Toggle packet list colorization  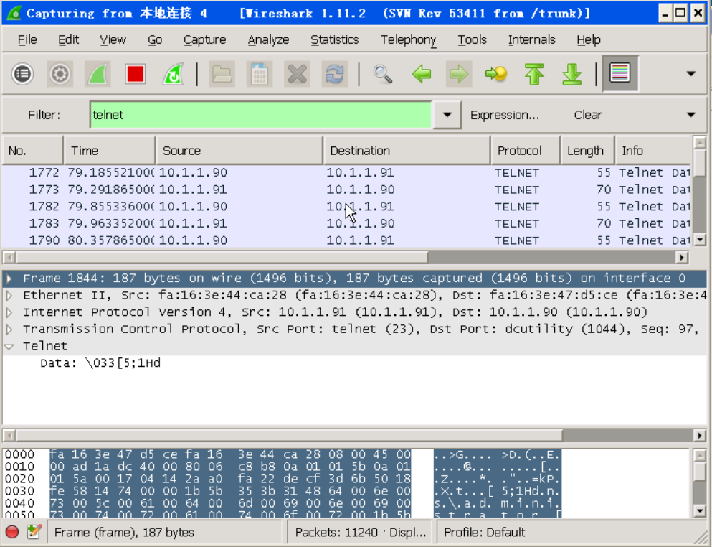click(x=620, y=74)
